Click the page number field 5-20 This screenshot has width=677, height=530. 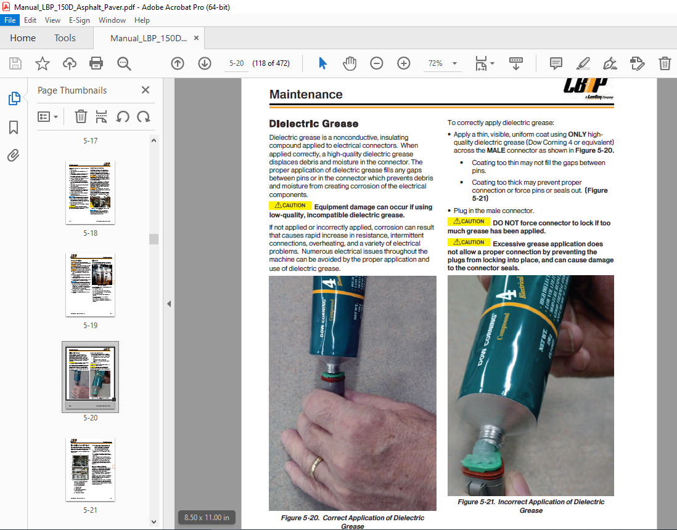237,63
